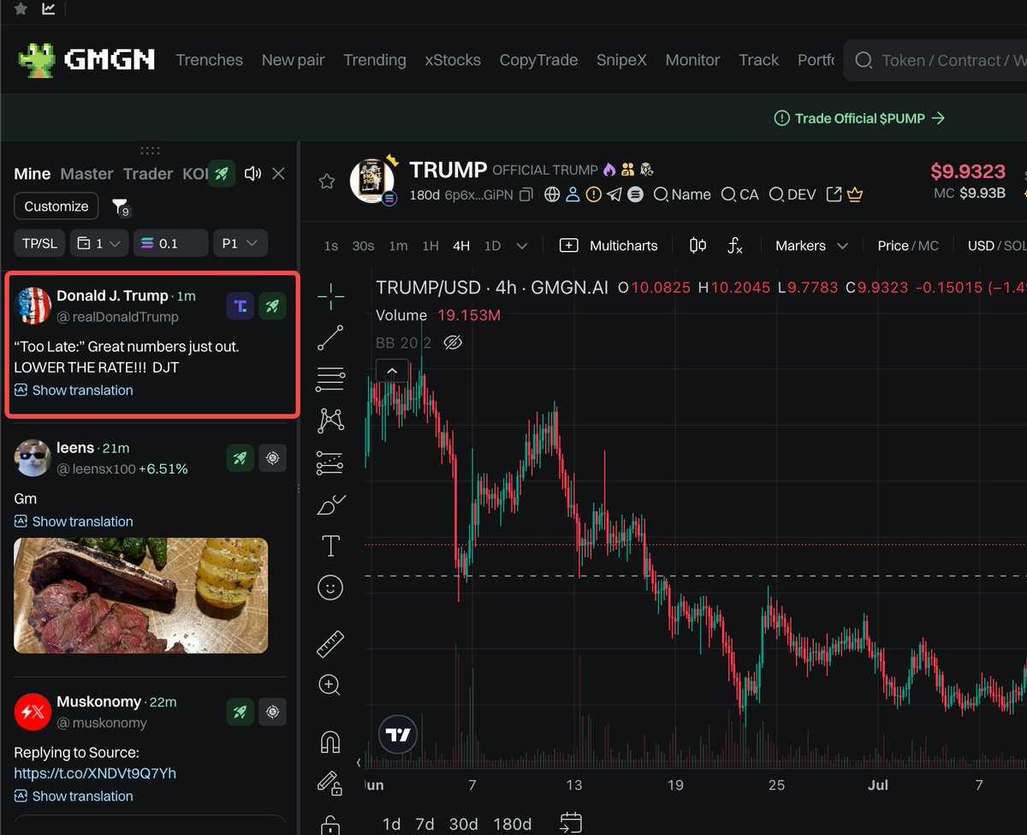Toggle the TP/SL option

(x=39, y=243)
